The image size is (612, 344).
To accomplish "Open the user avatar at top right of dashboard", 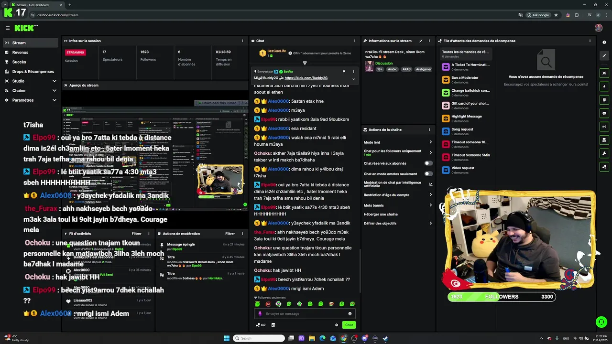I will [x=598, y=28].
